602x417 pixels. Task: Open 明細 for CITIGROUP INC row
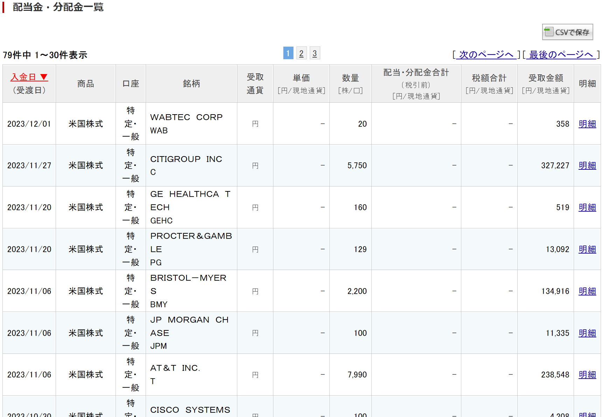tap(587, 166)
